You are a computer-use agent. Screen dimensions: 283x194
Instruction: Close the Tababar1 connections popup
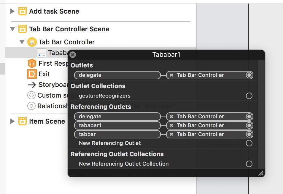click(x=73, y=54)
